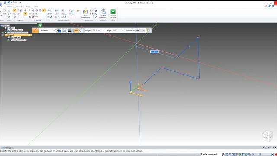
Task: Toggle the 3D Sketch checkbox in PathFinder
Action: pyautogui.click(x=9, y=40)
